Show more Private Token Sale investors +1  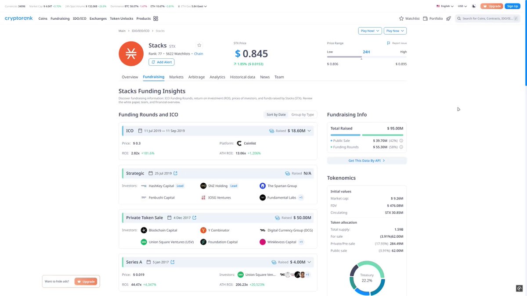301,242
